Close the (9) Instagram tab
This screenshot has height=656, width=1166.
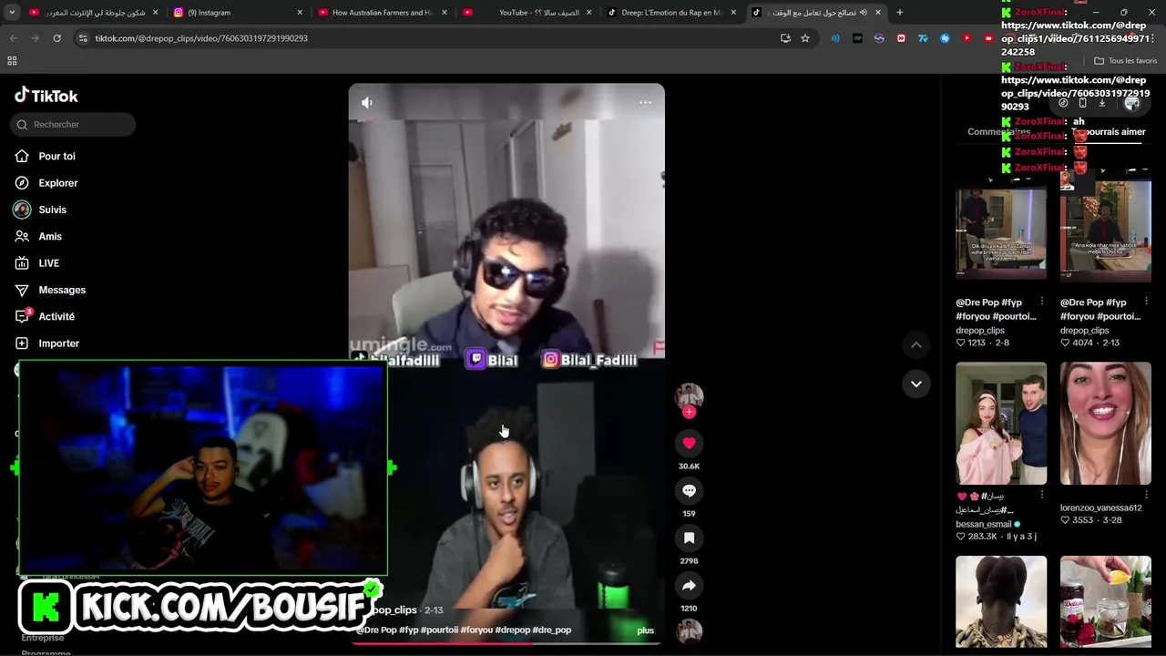pyautogui.click(x=300, y=13)
